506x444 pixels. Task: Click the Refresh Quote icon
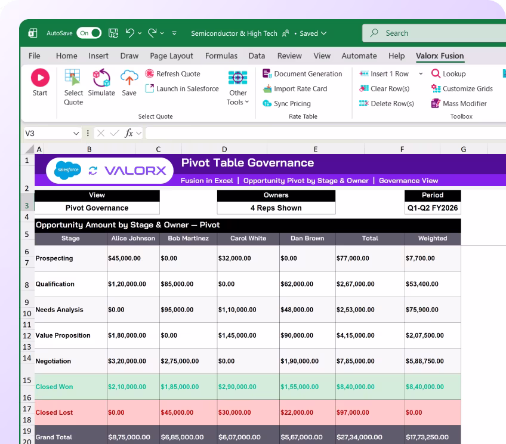149,73
